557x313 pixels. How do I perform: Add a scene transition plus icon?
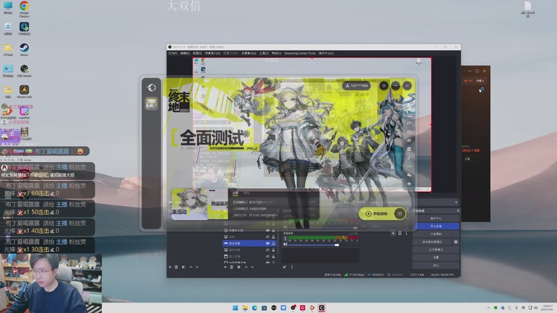393,233
